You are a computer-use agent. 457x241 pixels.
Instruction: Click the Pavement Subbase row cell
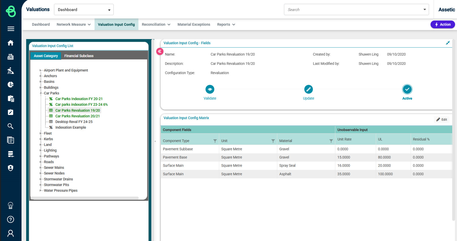pos(190,149)
